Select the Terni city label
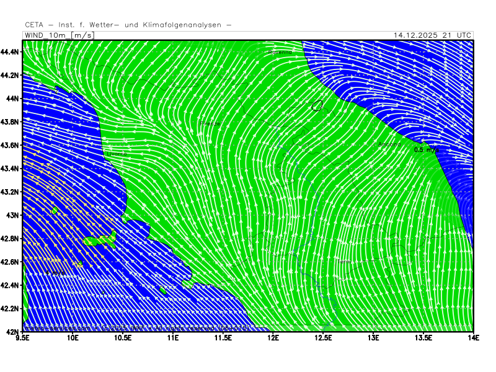Viewport: 496px width, 372px height. pos(343,262)
